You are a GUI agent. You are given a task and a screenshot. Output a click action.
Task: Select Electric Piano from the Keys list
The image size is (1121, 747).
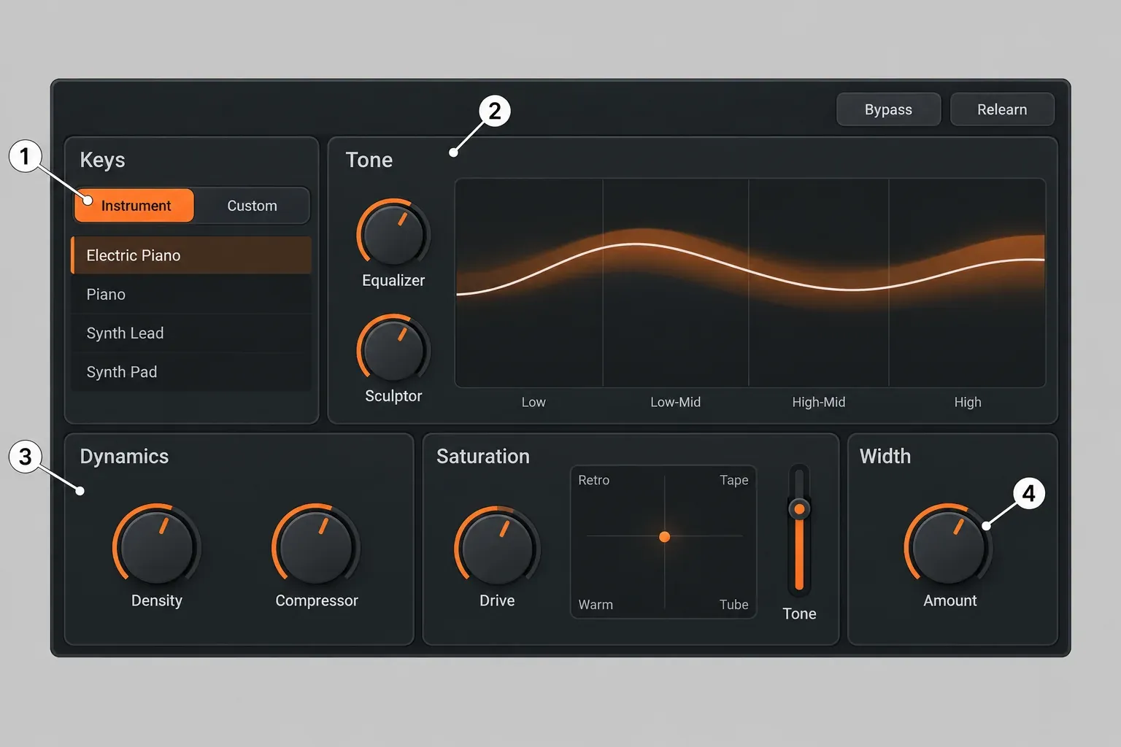coord(191,255)
